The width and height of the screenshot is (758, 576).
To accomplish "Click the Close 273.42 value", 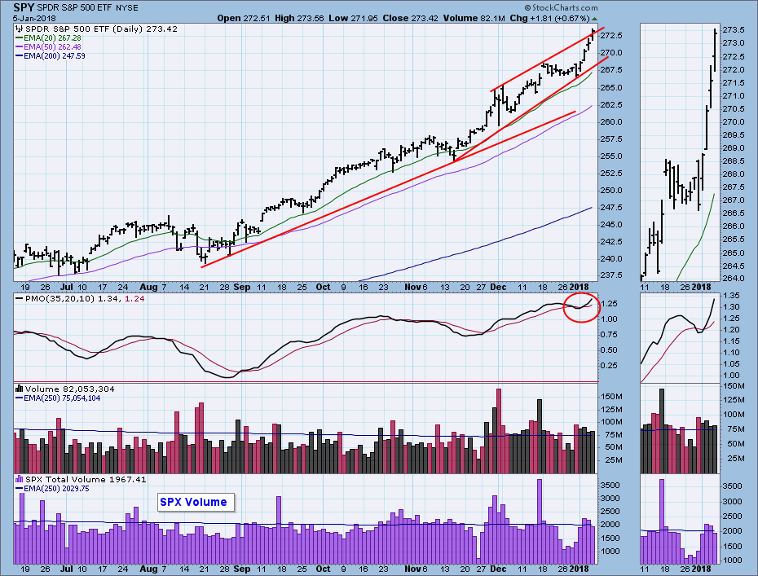I will click(410, 19).
